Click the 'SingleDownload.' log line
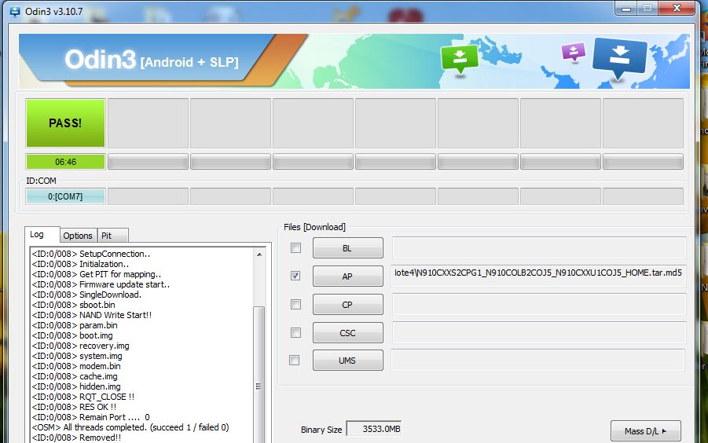The image size is (708, 443). click(x=86, y=294)
